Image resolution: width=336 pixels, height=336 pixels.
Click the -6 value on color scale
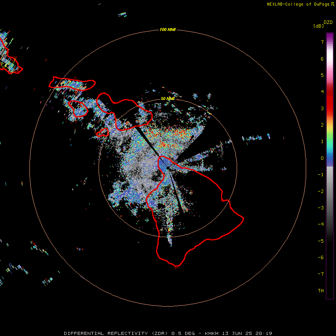pos(321,258)
